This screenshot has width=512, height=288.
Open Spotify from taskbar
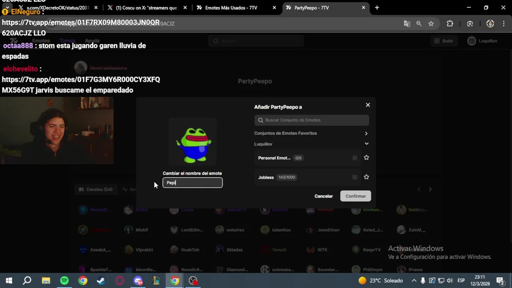(x=64, y=280)
